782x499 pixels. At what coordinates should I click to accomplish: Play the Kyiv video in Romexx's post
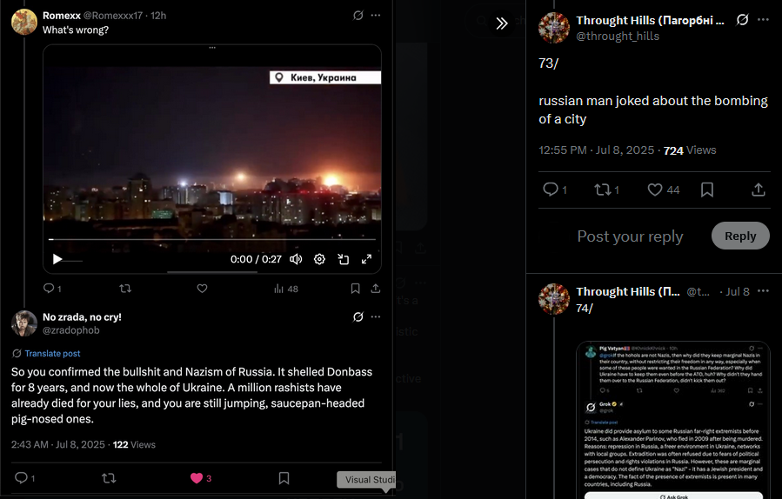coord(57,259)
